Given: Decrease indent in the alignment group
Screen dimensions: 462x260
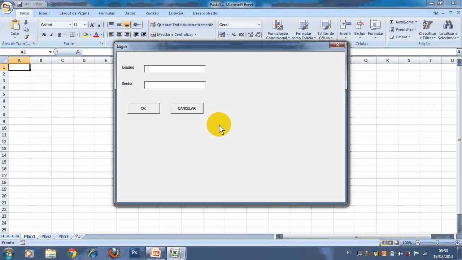Looking at the screenshot, I should [x=136, y=35].
